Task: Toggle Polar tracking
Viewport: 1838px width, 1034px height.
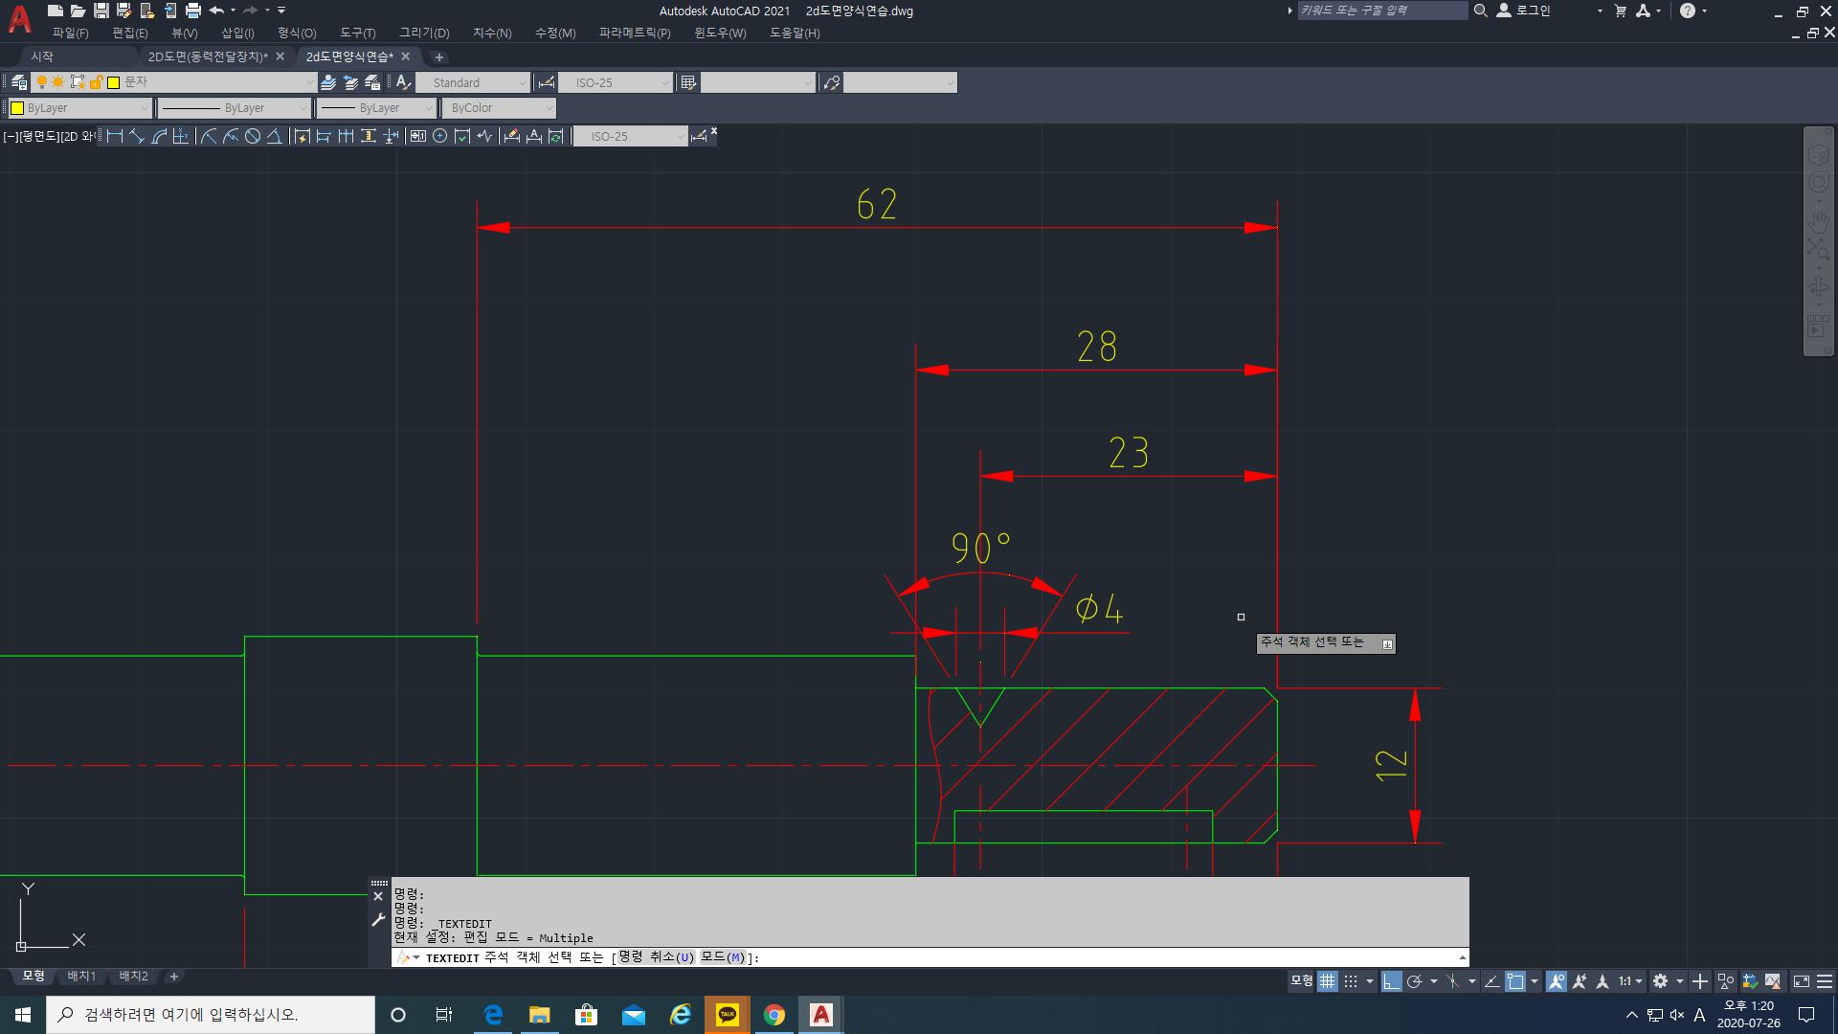Action: tap(1414, 981)
